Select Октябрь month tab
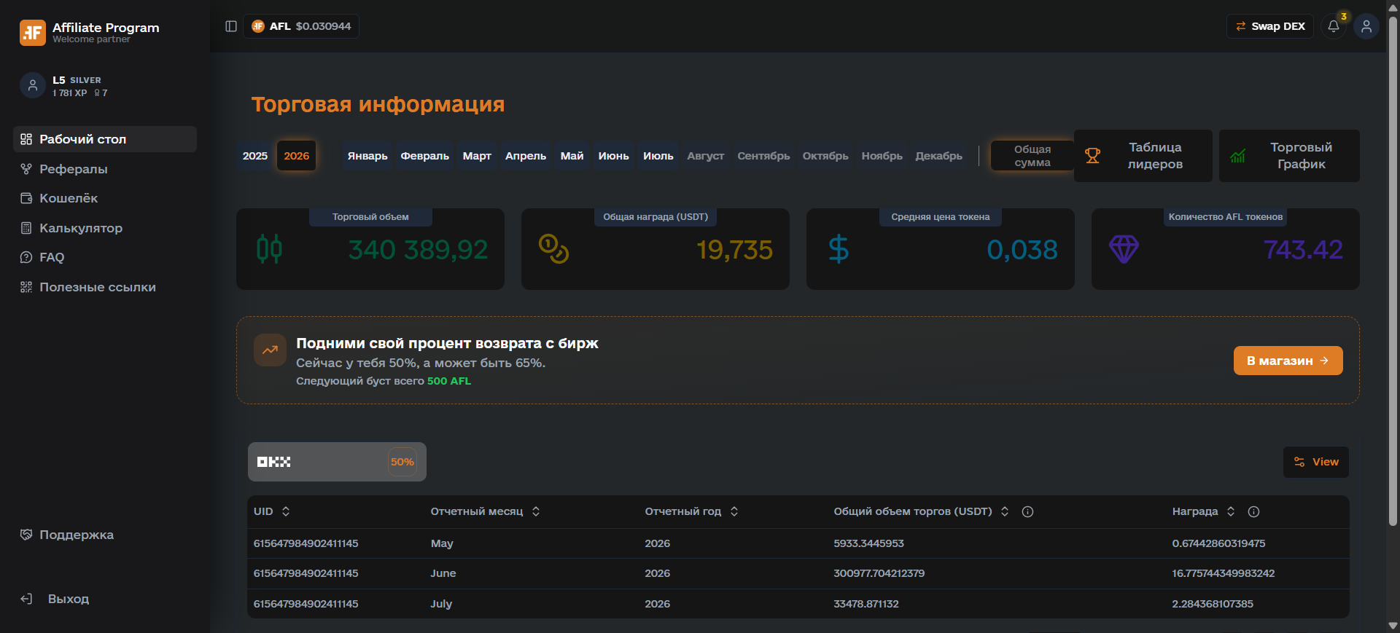The height and width of the screenshot is (633, 1400). tap(825, 156)
